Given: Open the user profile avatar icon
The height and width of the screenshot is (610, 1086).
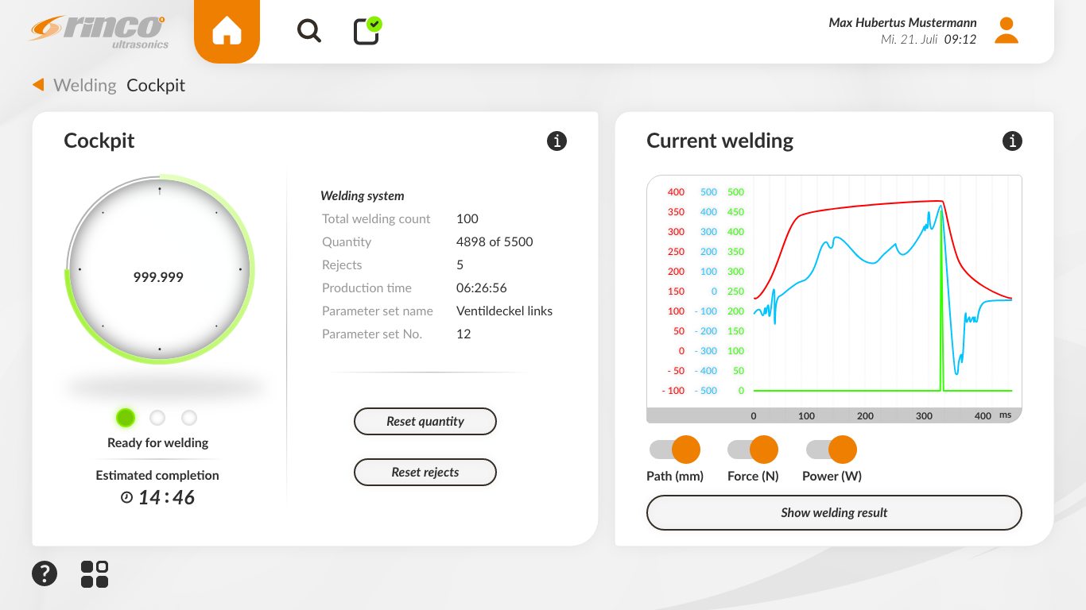Looking at the screenshot, I should click(1006, 31).
